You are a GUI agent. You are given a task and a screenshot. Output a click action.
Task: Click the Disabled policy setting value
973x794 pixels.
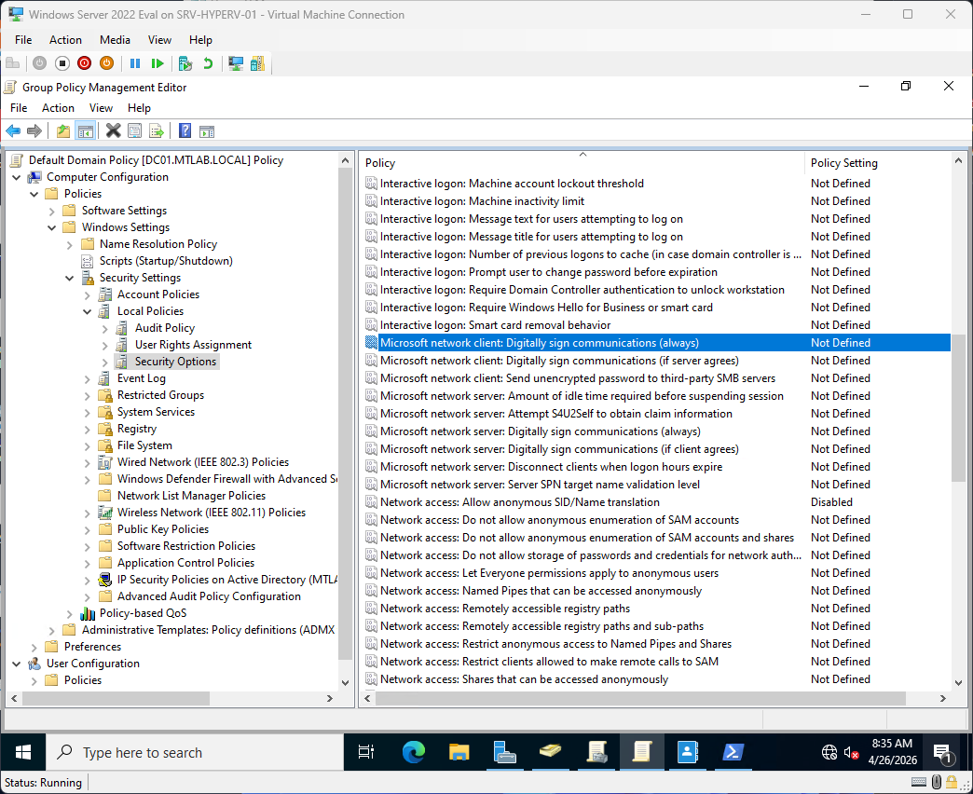coord(831,501)
